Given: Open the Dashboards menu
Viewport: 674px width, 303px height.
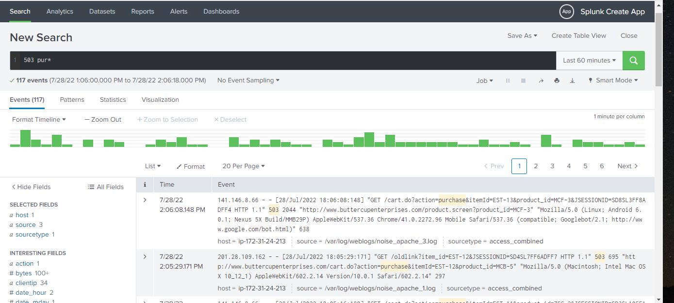Looking at the screenshot, I should click(221, 11).
